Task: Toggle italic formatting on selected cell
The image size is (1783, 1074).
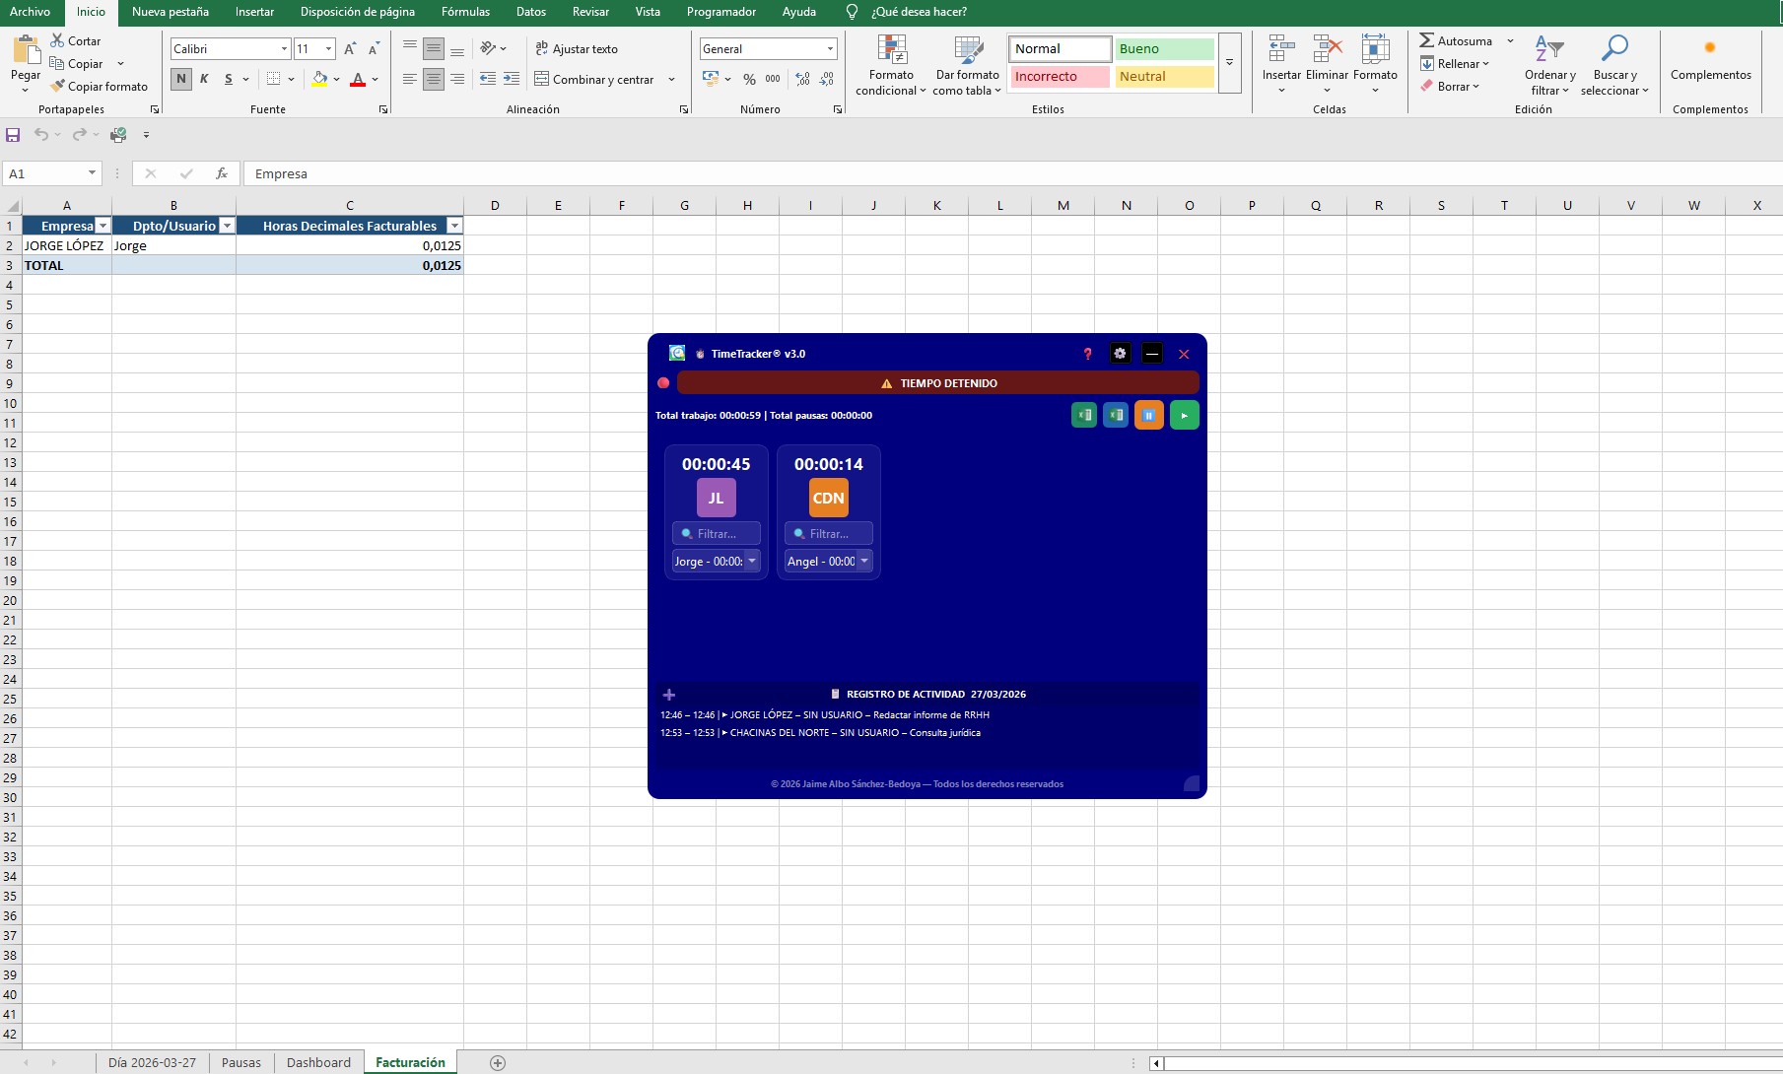Action: pyautogui.click(x=204, y=78)
